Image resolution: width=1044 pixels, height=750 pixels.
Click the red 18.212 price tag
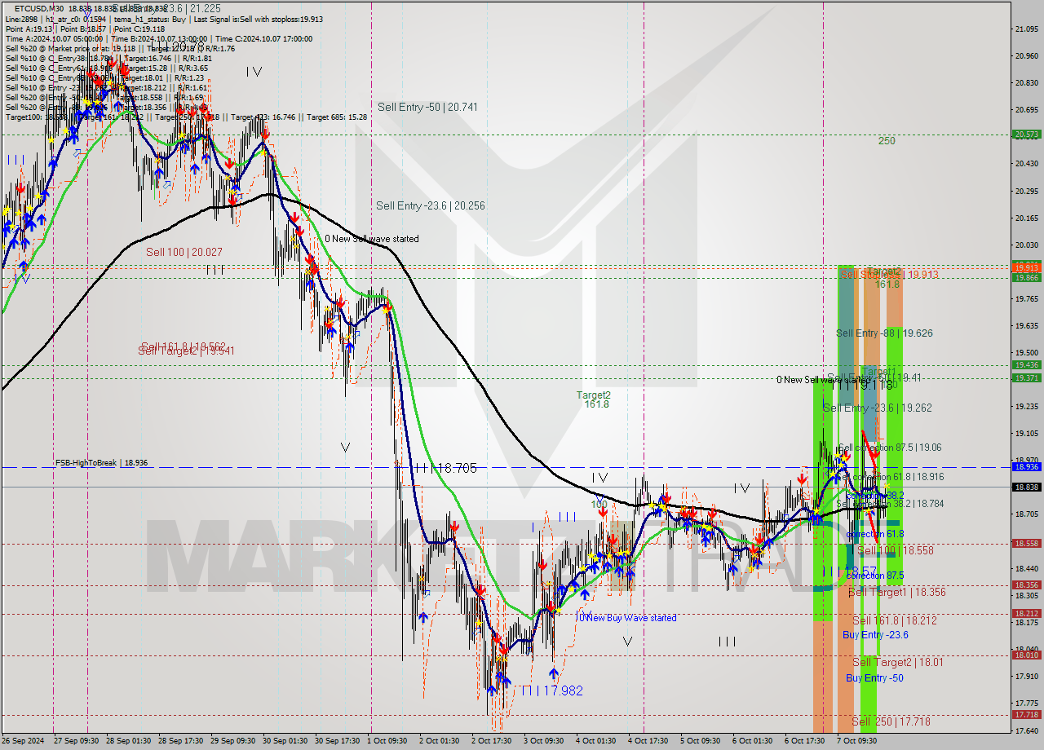[x=1026, y=614]
